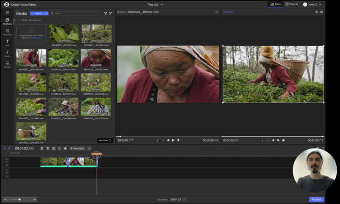340x204 pixels.
Task: Set mark out point in Source viewer
Action: coord(163,140)
